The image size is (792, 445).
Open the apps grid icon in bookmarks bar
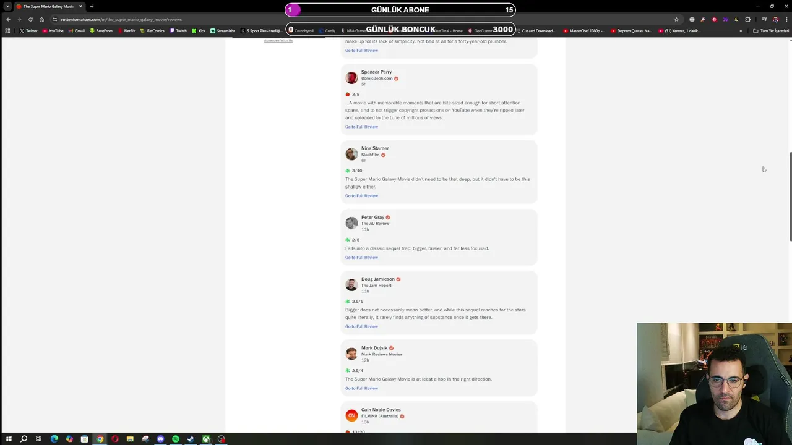point(7,30)
